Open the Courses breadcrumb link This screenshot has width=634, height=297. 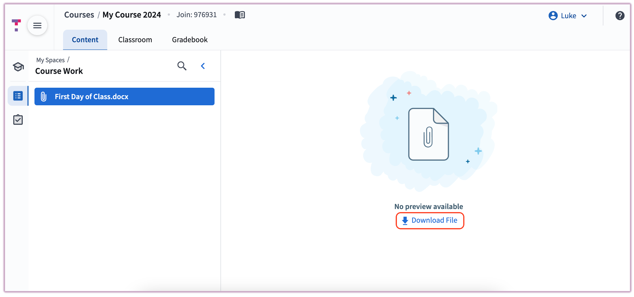tap(79, 14)
